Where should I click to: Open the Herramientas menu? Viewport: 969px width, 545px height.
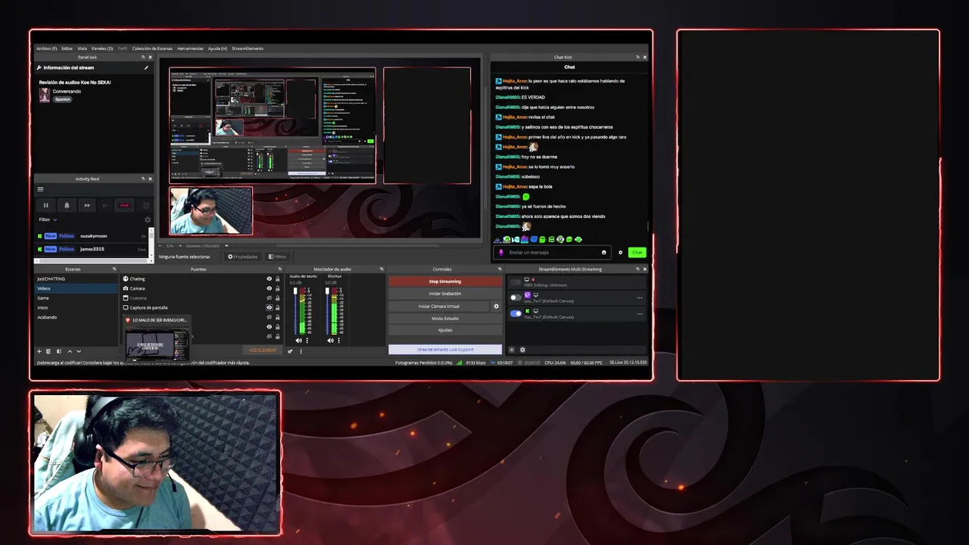(190, 48)
